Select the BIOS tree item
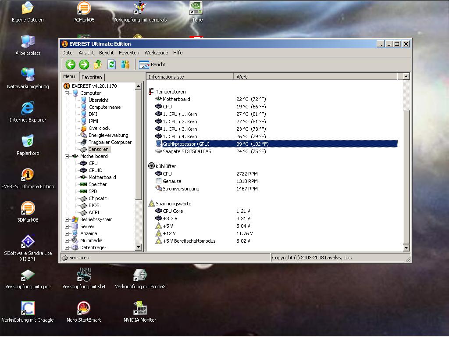This screenshot has height=337, width=449. coord(94,205)
